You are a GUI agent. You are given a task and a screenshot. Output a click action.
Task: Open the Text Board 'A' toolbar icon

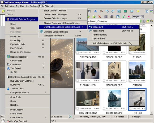pos(95,11)
